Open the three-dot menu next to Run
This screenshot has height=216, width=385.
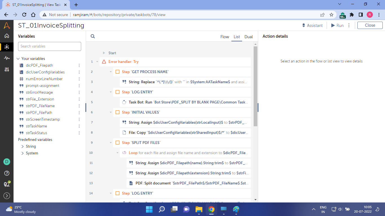pyautogui.click(x=349, y=25)
